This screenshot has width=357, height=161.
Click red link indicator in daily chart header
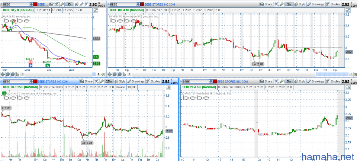point(35,4)
